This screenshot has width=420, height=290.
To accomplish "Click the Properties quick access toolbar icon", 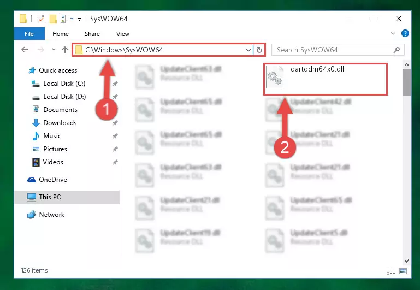I will 41,19.
